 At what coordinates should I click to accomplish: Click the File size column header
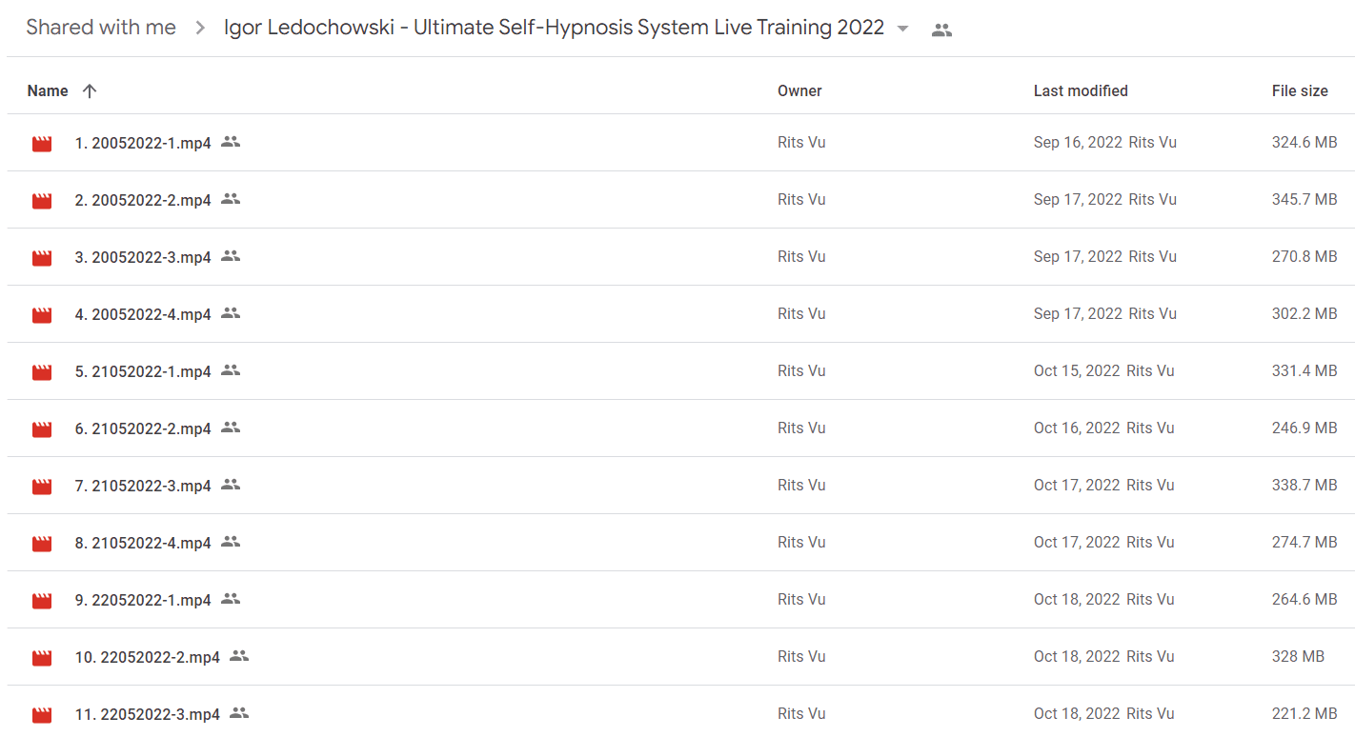[x=1300, y=91]
